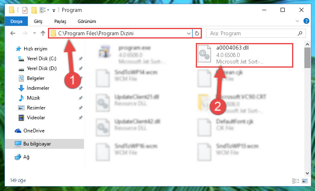Select the a0004063.dll file
Image resolution: width=315 pixels, height=191 pixels.
(x=244, y=55)
